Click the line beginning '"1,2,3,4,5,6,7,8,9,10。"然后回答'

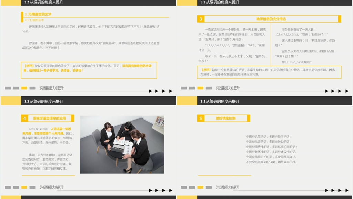pos(232,48)
